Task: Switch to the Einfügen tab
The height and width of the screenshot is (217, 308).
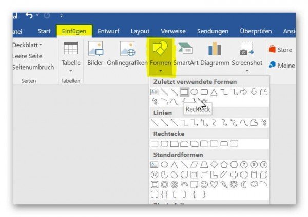Action: tap(74, 31)
